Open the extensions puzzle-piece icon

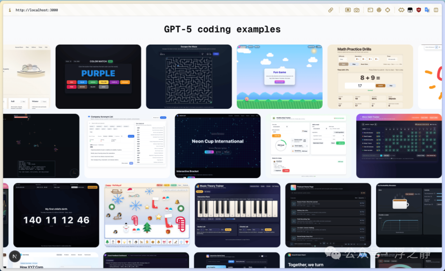(401, 10)
